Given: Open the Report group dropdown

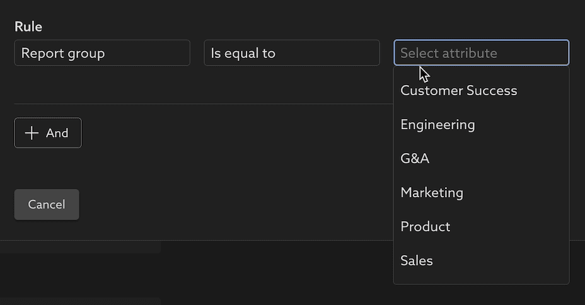Looking at the screenshot, I should click(x=102, y=53).
